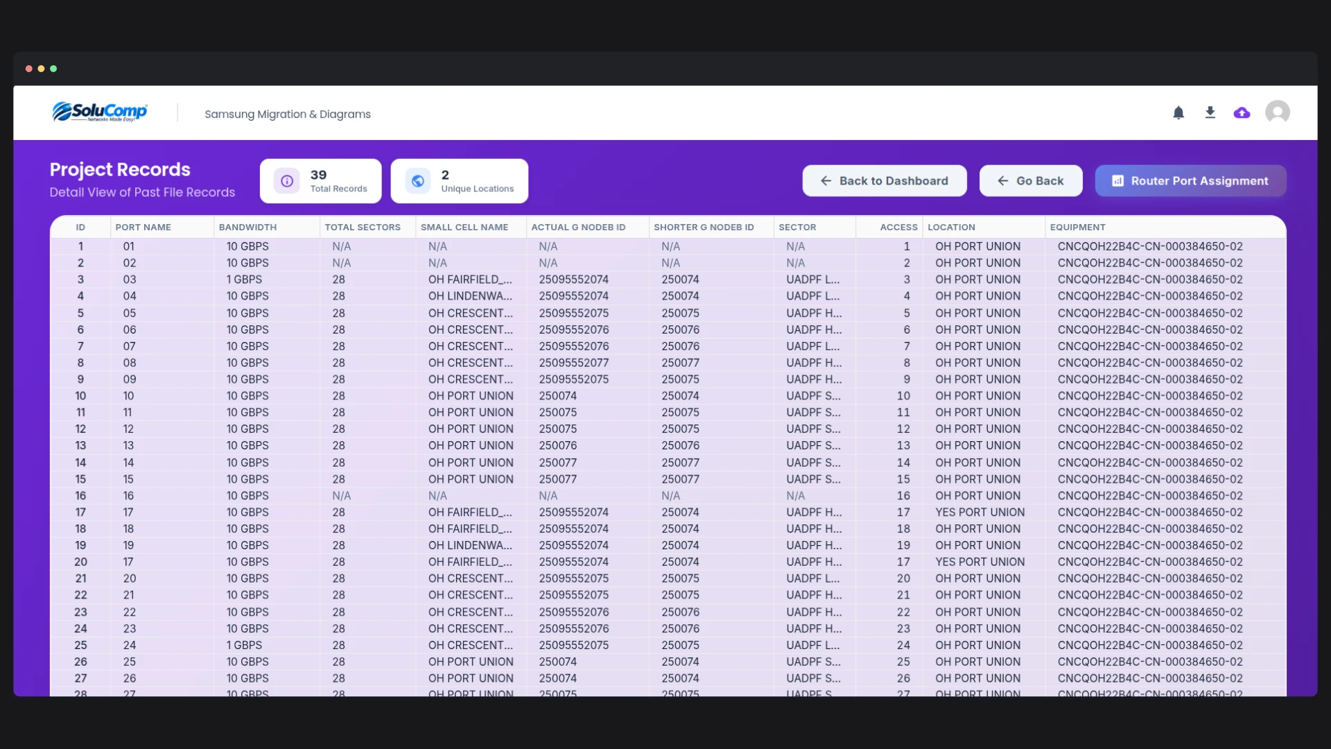The width and height of the screenshot is (1331, 749).
Task: Click '250076' shorter NodeB ID in row 13
Action: [680, 446]
